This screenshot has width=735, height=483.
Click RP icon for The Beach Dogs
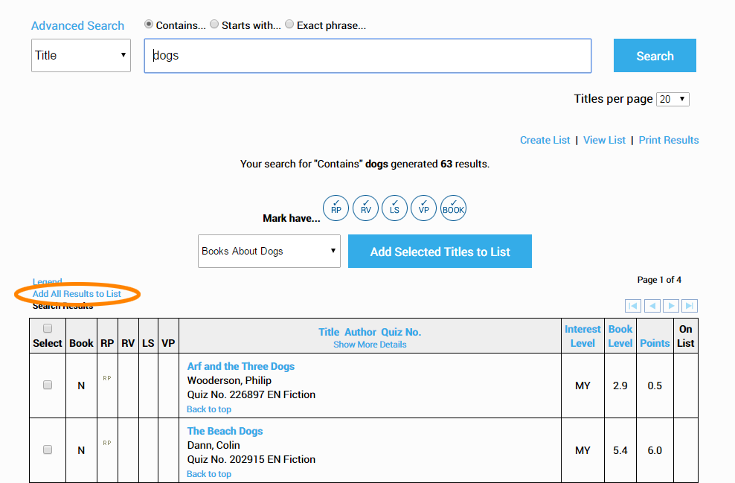(x=107, y=443)
